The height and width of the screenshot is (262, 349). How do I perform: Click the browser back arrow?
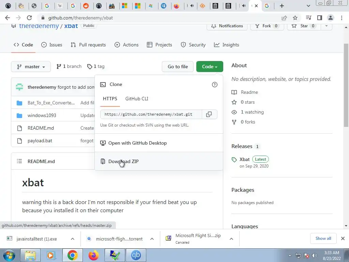(7, 18)
